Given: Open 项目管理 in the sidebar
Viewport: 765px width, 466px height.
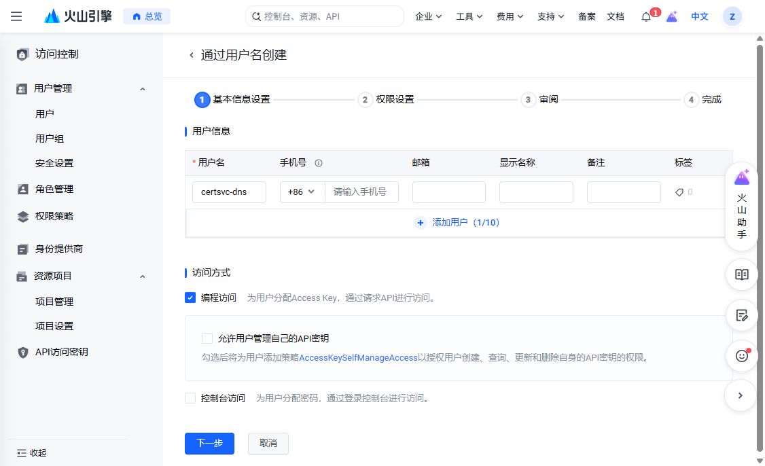Looking at the screenshot, I should pyautogui.click(x=54, y=302).
